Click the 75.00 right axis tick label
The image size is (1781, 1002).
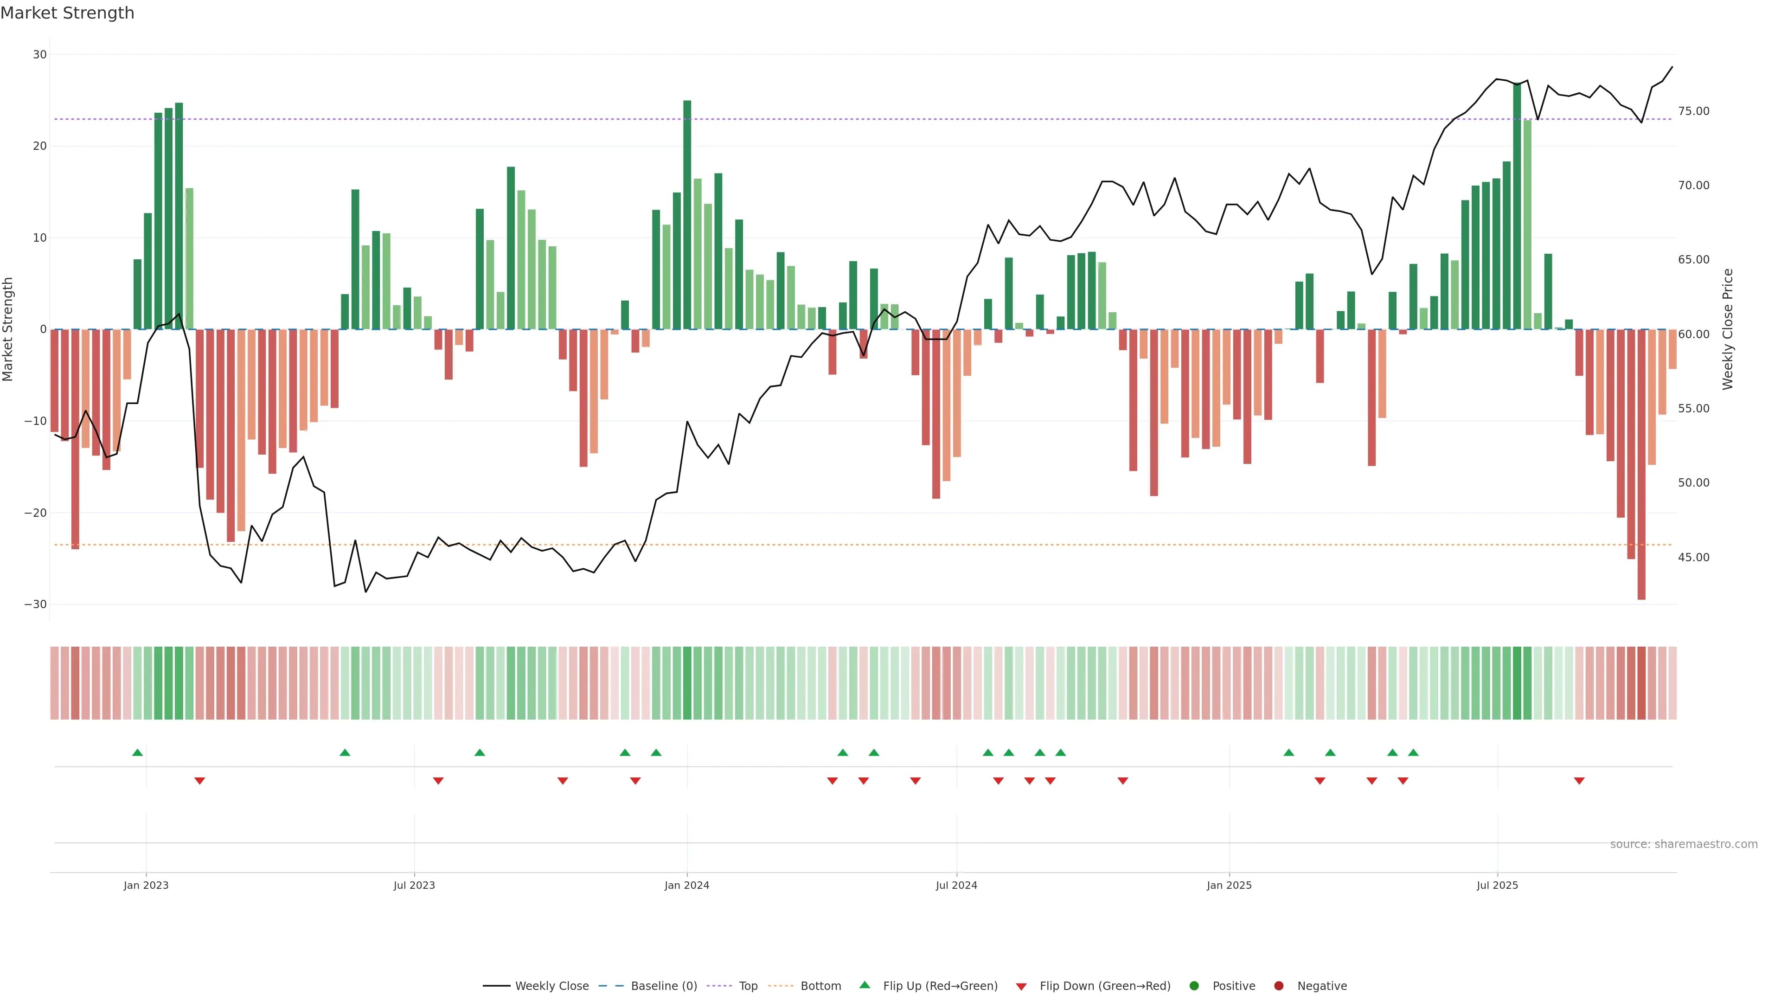click(x=1693, y=111)
